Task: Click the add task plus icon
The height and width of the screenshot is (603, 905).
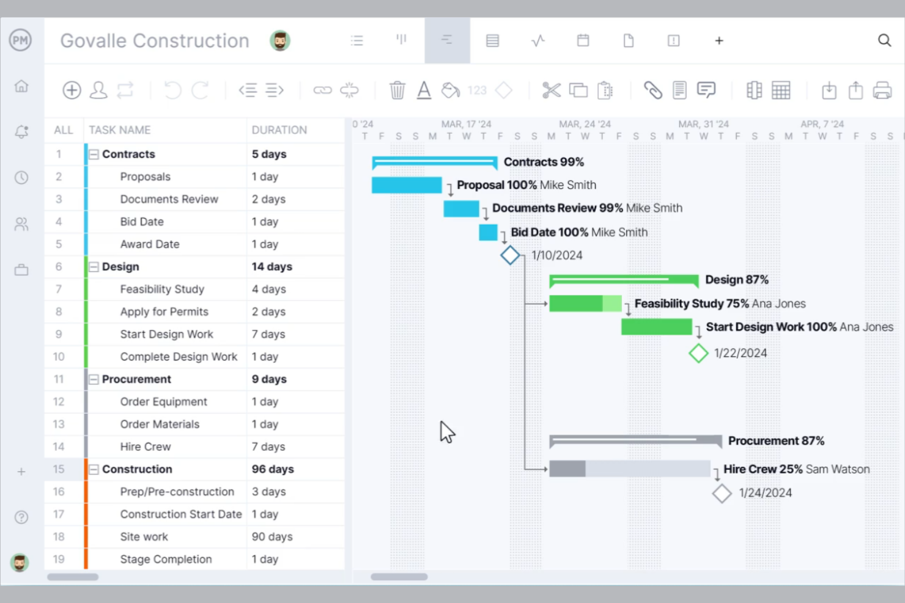Action: click(72, 90)
